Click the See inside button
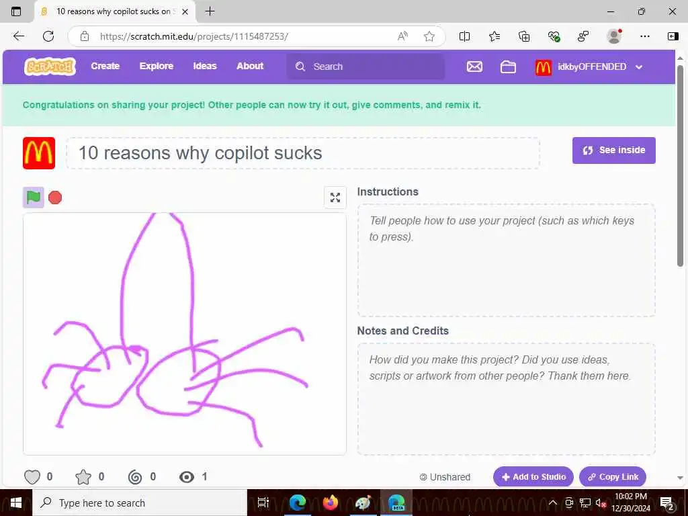 (614, 150)
